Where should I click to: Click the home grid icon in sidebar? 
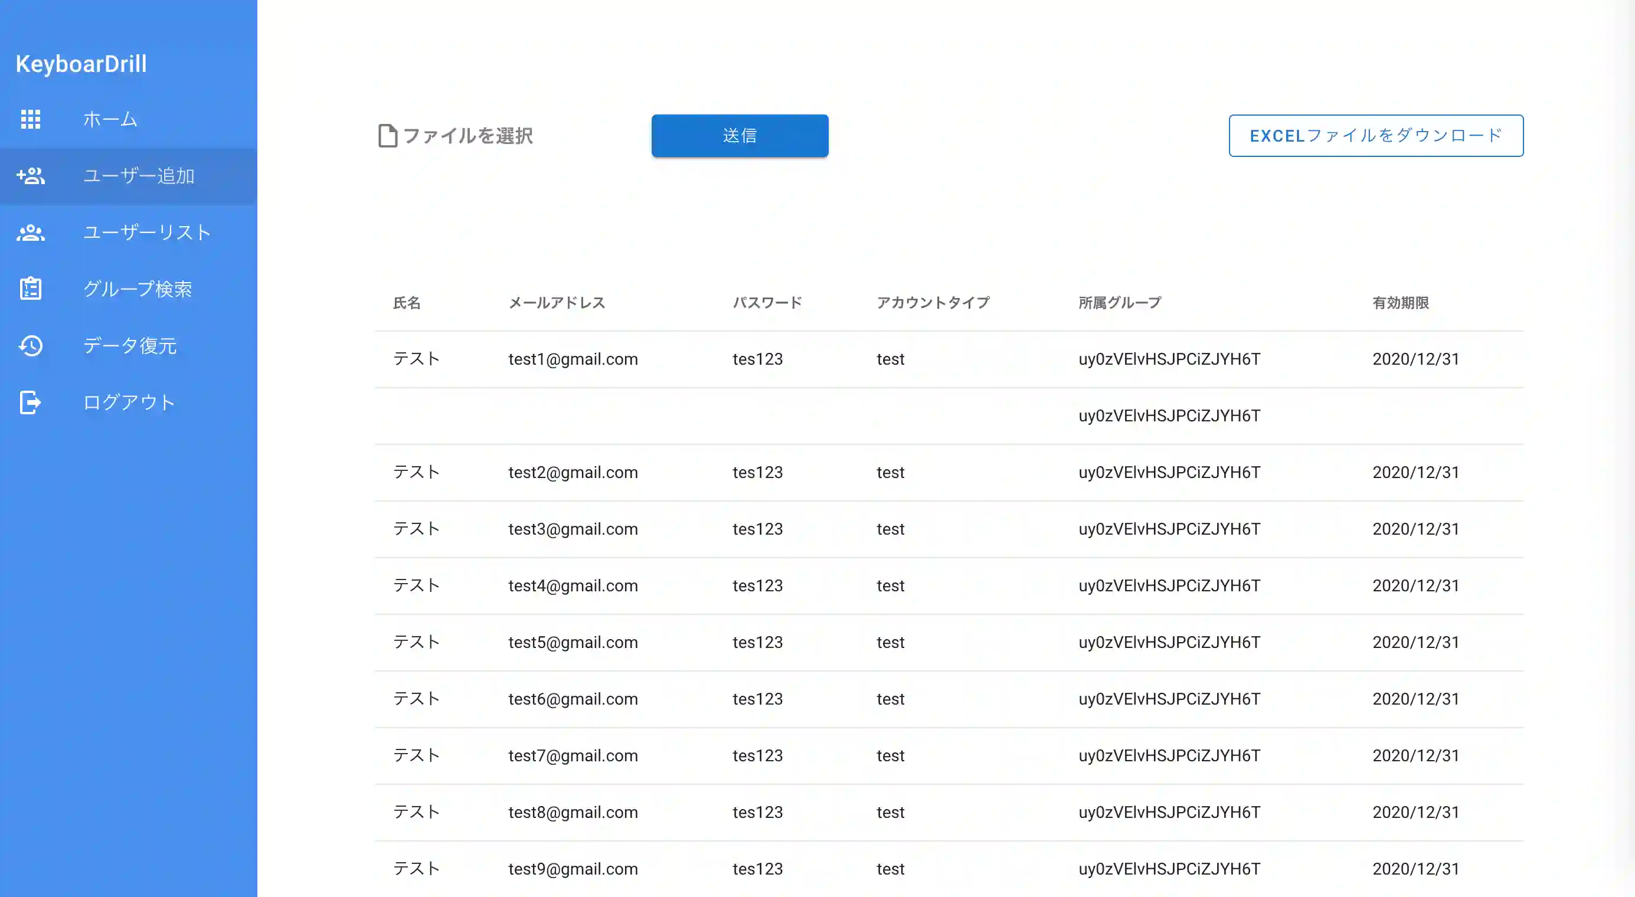click(31, 119)
